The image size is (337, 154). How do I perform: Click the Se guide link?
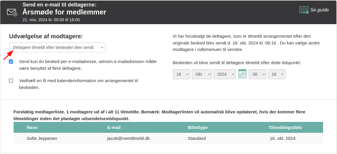[319, 10]
